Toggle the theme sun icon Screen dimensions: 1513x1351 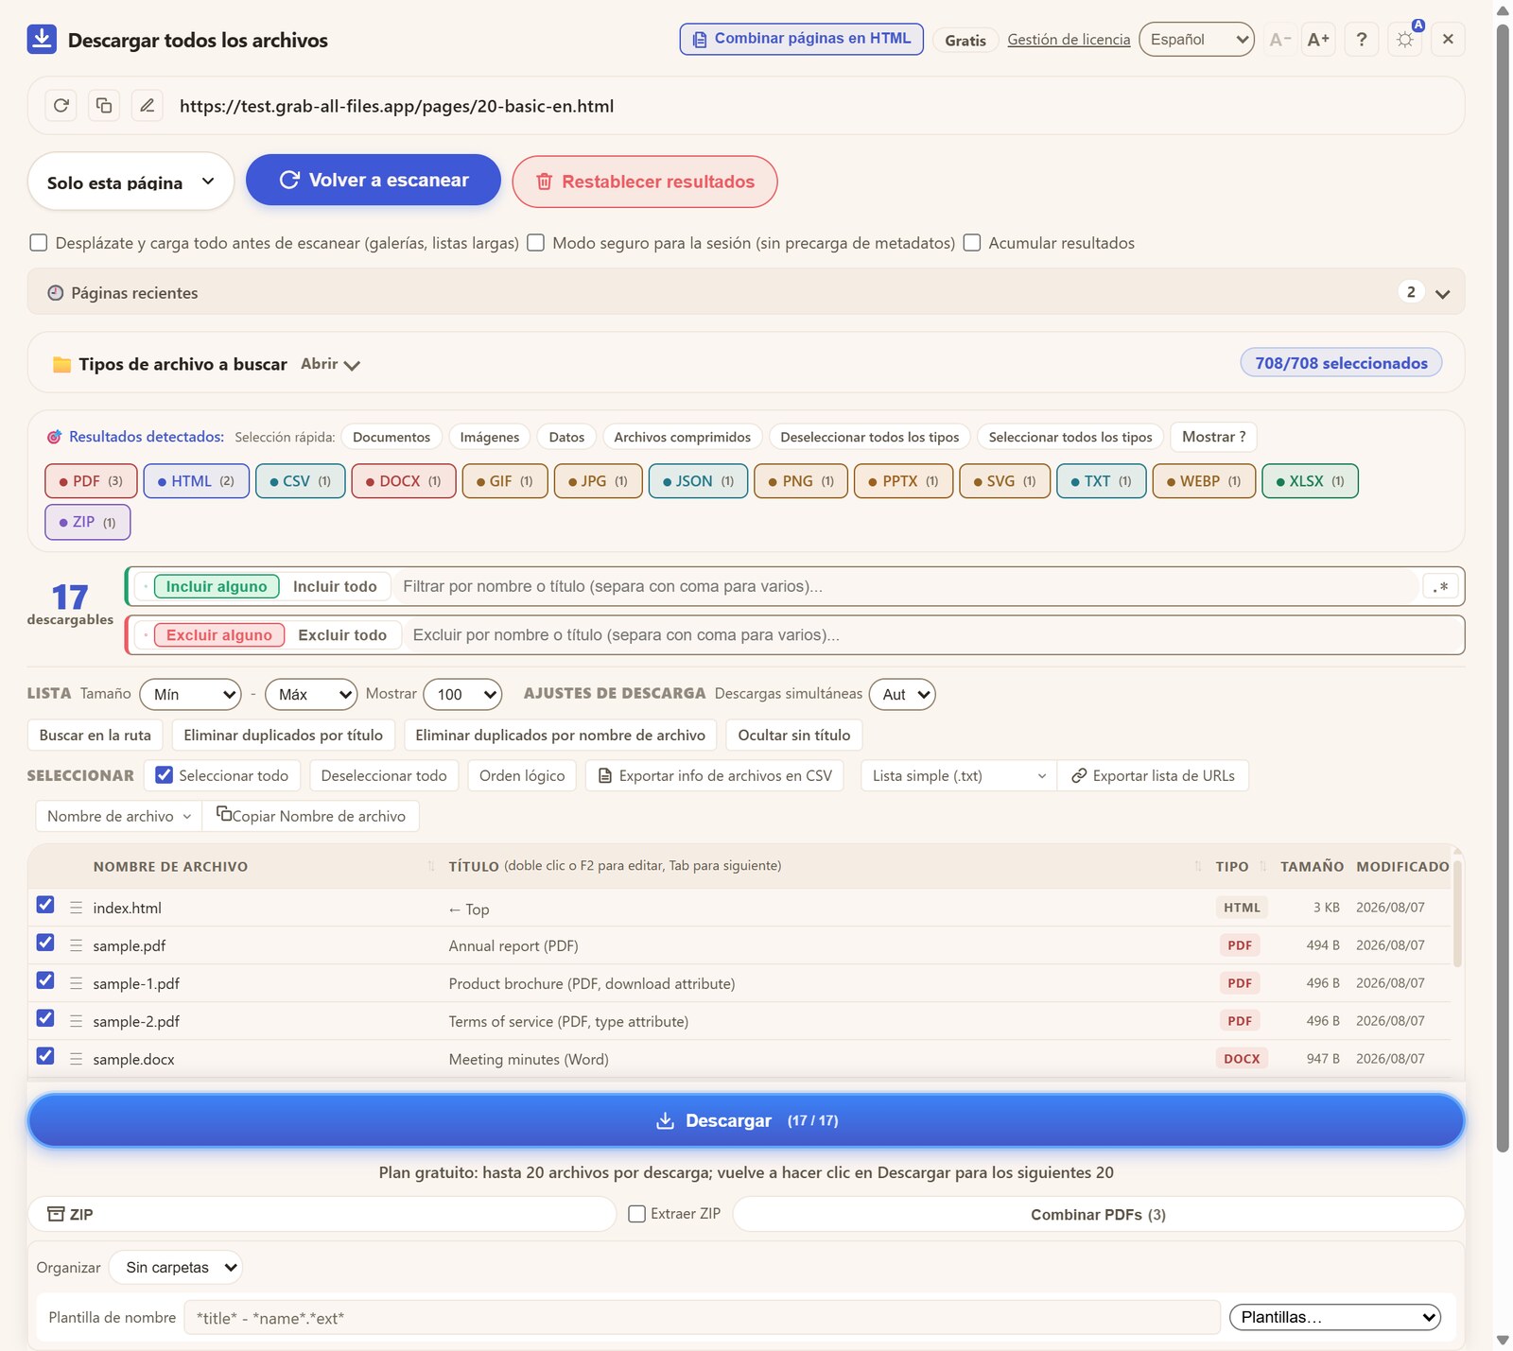[1405, 40]
